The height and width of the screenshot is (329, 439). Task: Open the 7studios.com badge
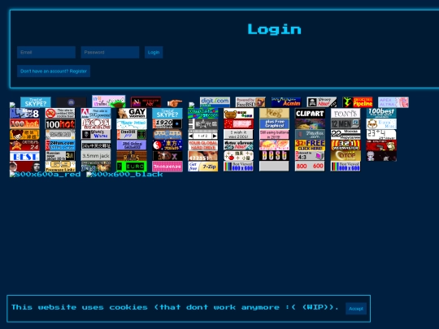[x=310, y=135]
